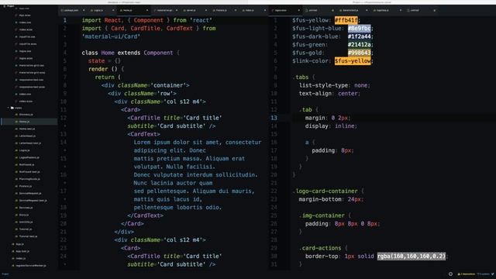
Task: Click the $fus-yellow link-color highlighted value
Action: [353, 60]
